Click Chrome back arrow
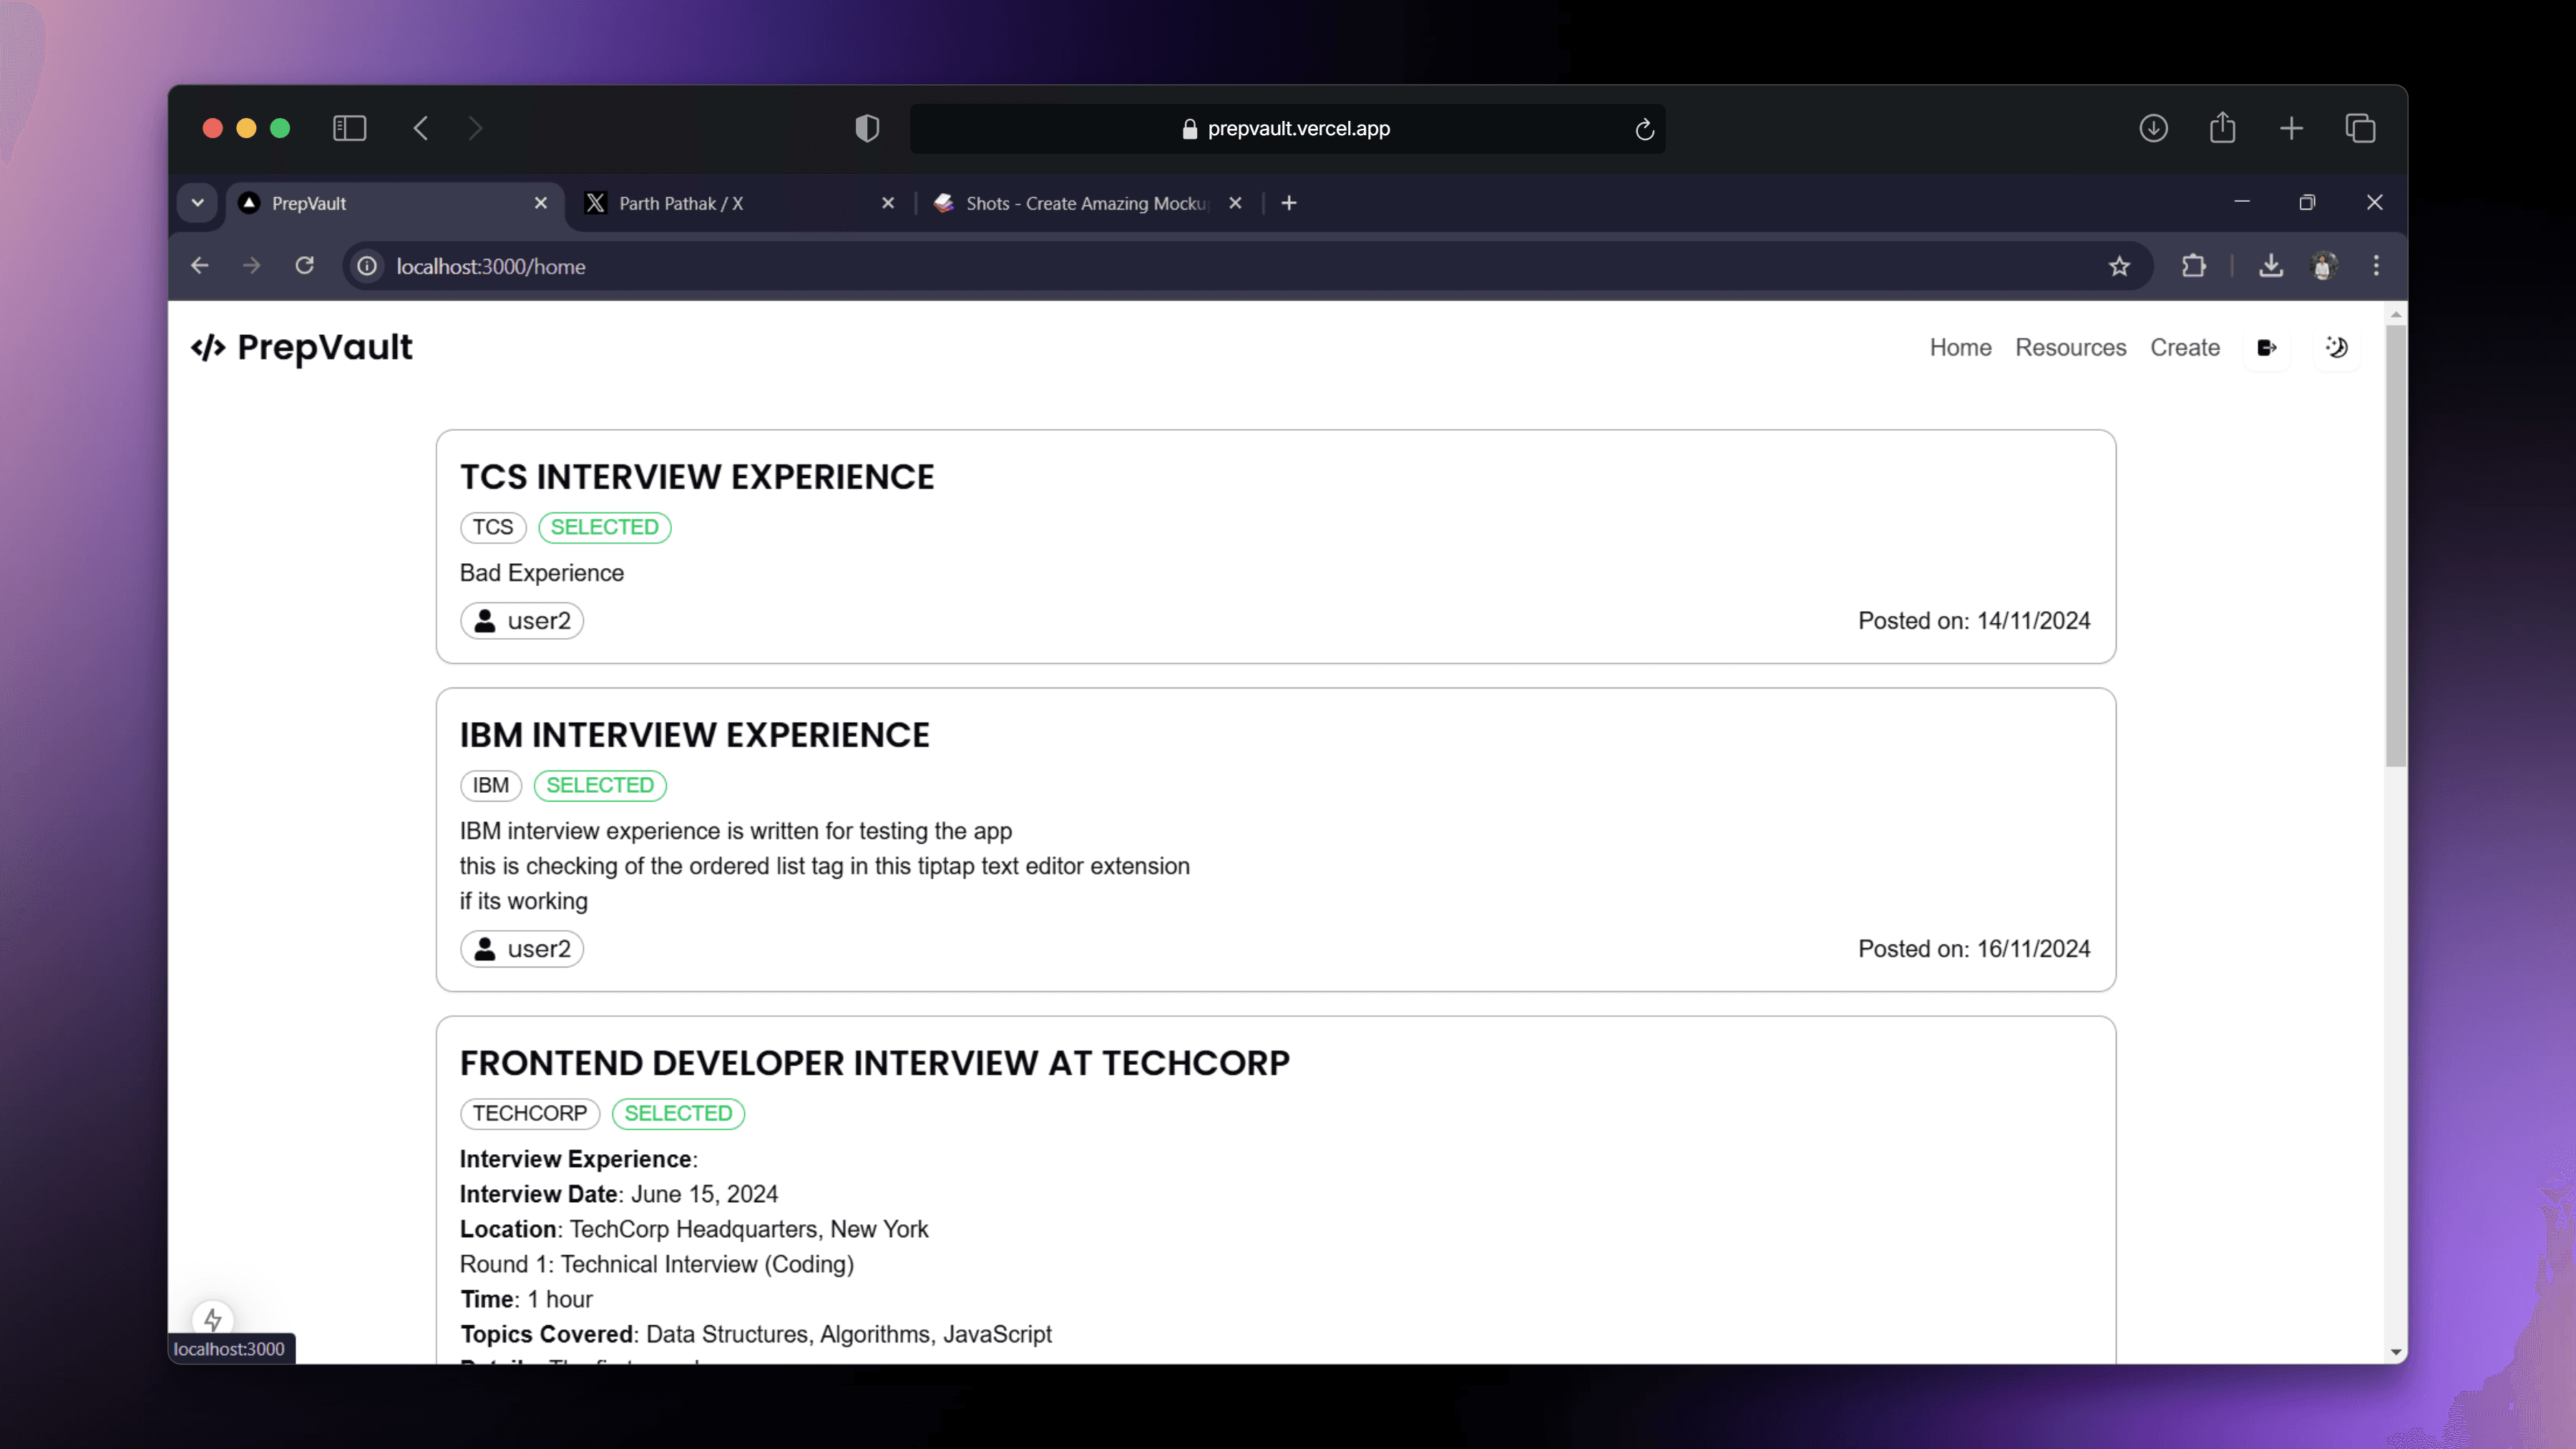Viewport: 2576px width, 1449px height. pos(200,266)
